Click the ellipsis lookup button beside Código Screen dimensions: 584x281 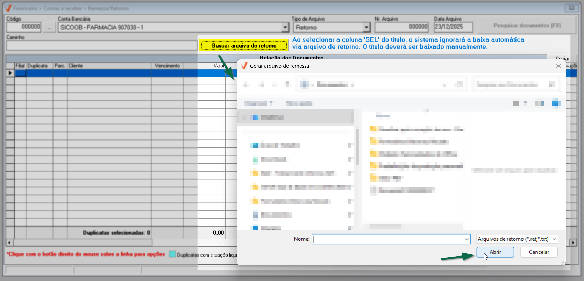coord(50,27)
